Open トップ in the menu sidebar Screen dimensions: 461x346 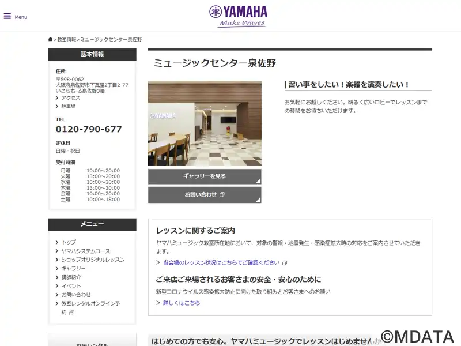tap(69, 242)
